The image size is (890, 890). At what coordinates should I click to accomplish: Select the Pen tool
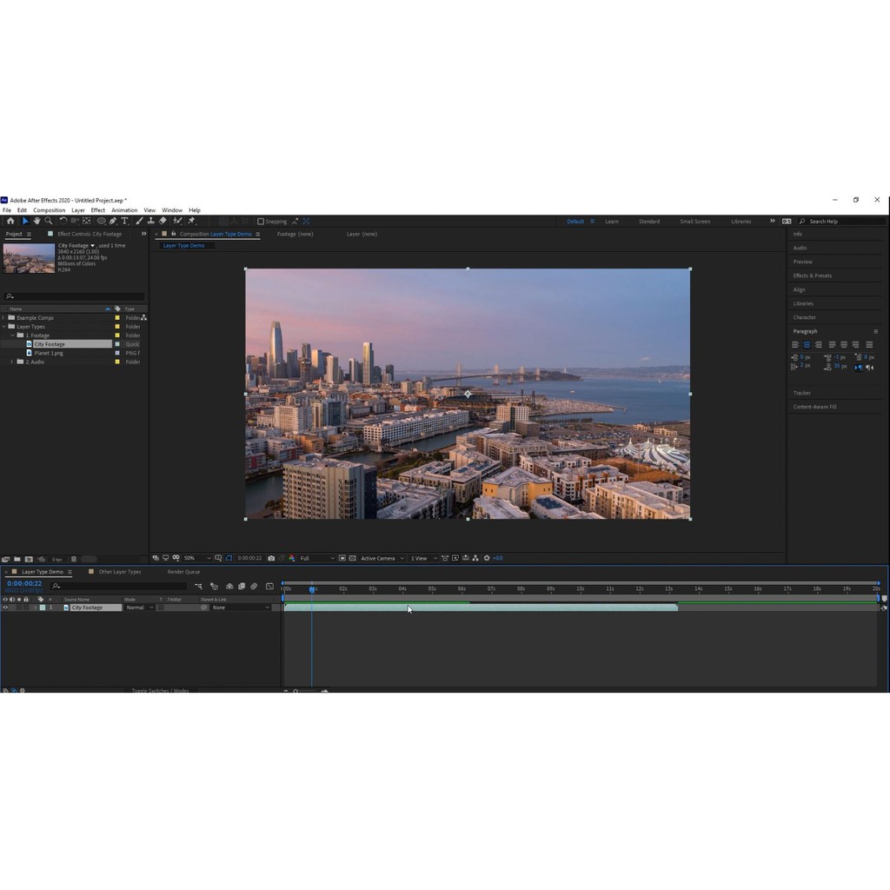tap(113, 221)
